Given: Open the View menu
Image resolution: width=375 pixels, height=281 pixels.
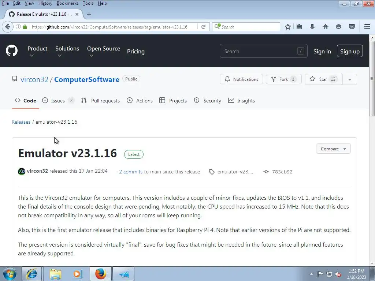Looking at the screenshot, I should click(x=29, y=3).
